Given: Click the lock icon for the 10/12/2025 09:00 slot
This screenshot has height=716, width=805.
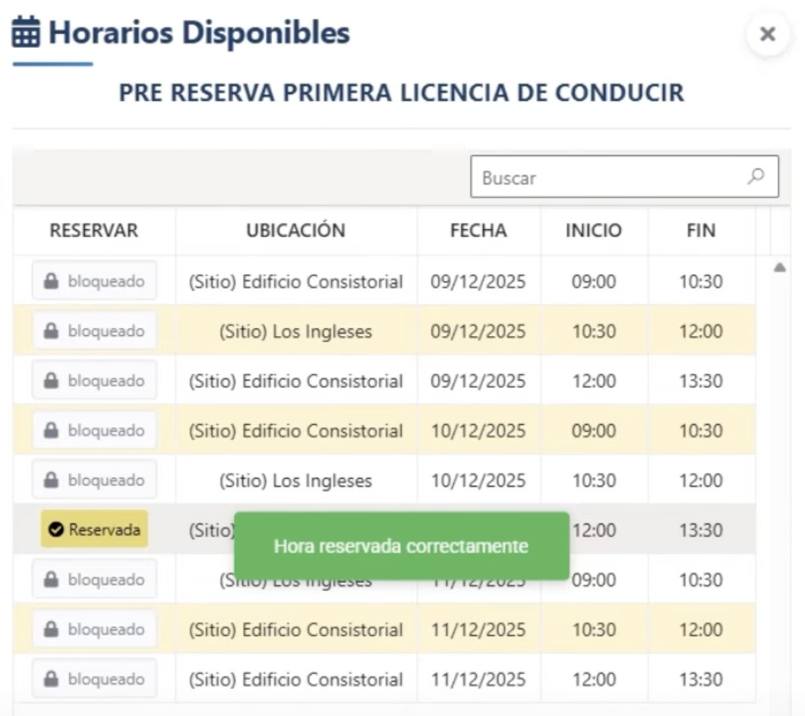Looking at the screenshot, I should click(50, 429).
